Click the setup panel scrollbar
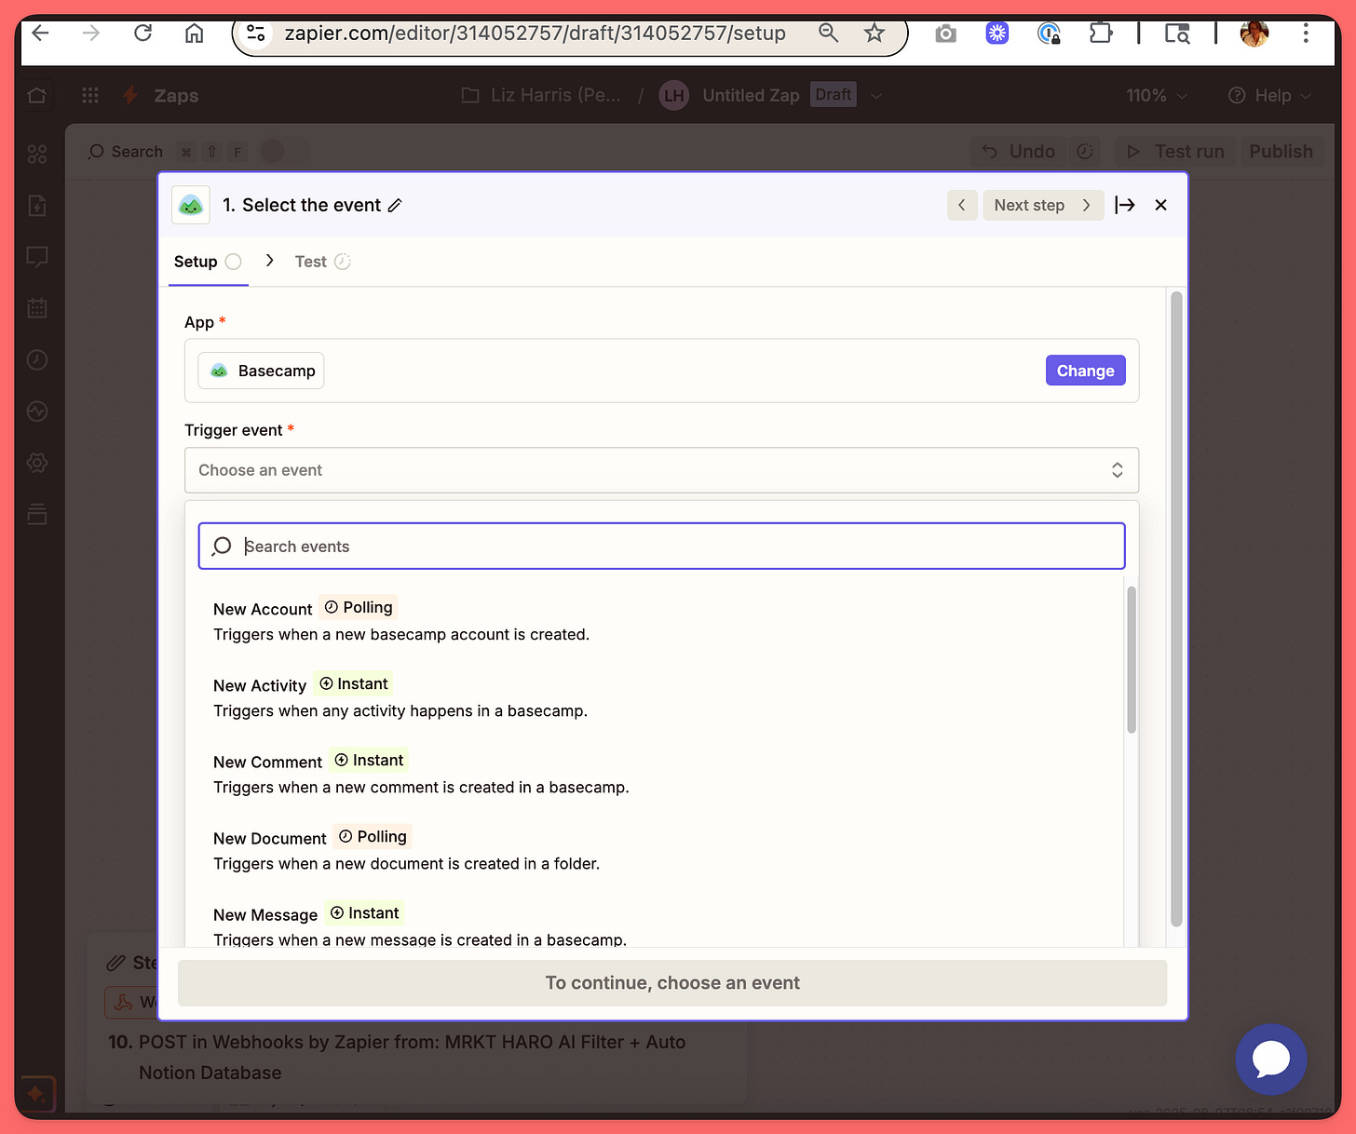Viewport: 1356px width, 1134px height. click(x=1176, y=609)
